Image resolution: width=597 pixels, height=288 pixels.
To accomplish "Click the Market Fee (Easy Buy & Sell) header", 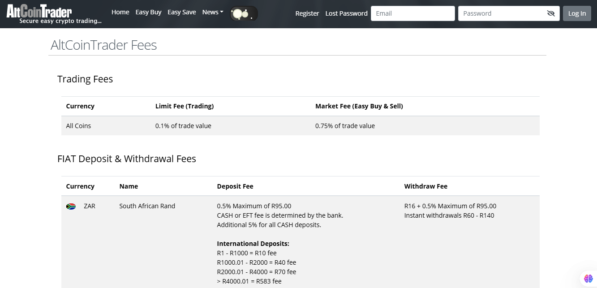I will [359, 106].
